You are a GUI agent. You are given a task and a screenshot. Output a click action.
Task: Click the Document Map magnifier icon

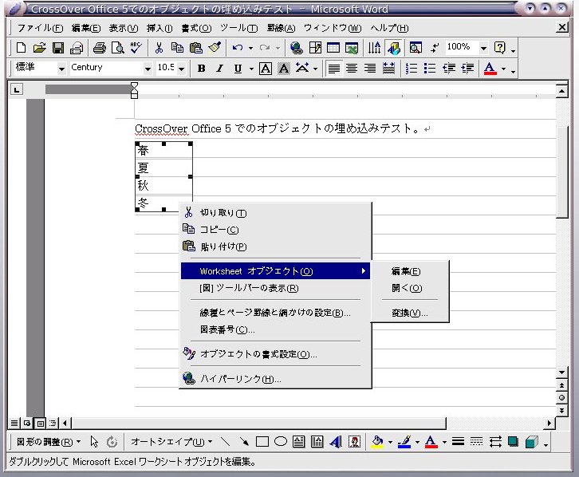point(416,48)
